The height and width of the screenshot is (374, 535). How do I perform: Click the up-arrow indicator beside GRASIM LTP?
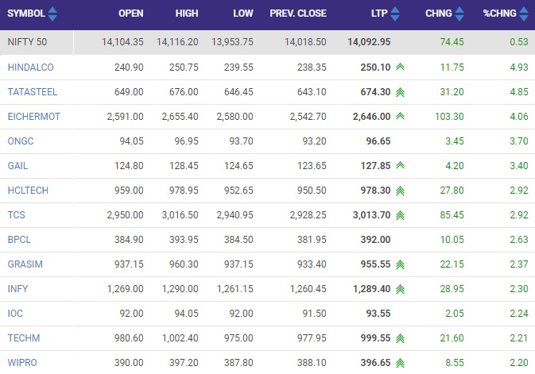click(x=400, y=264)
